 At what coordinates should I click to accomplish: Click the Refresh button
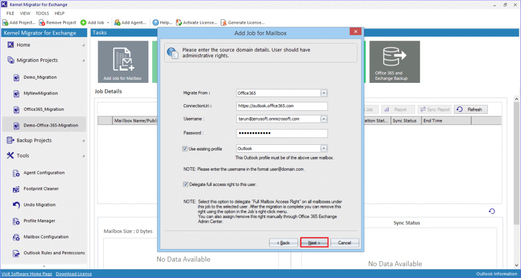pos(471,109)
